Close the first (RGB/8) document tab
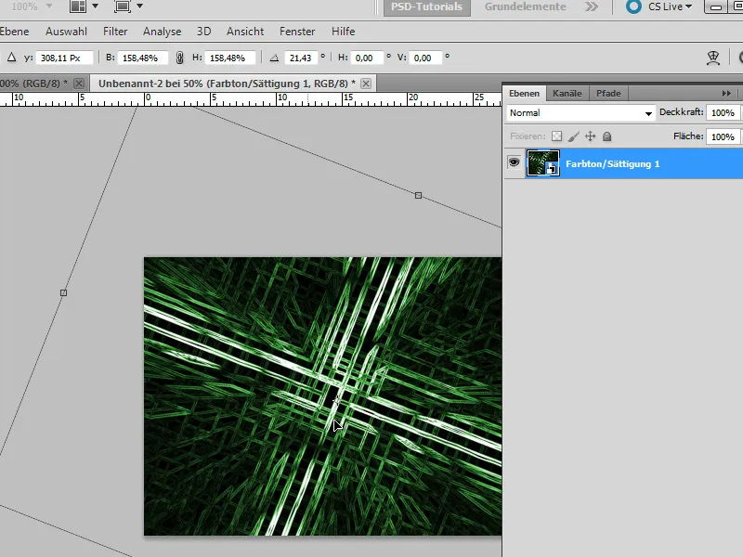The width and height of the screenshot is (743, 557). (x=79, y=84)
